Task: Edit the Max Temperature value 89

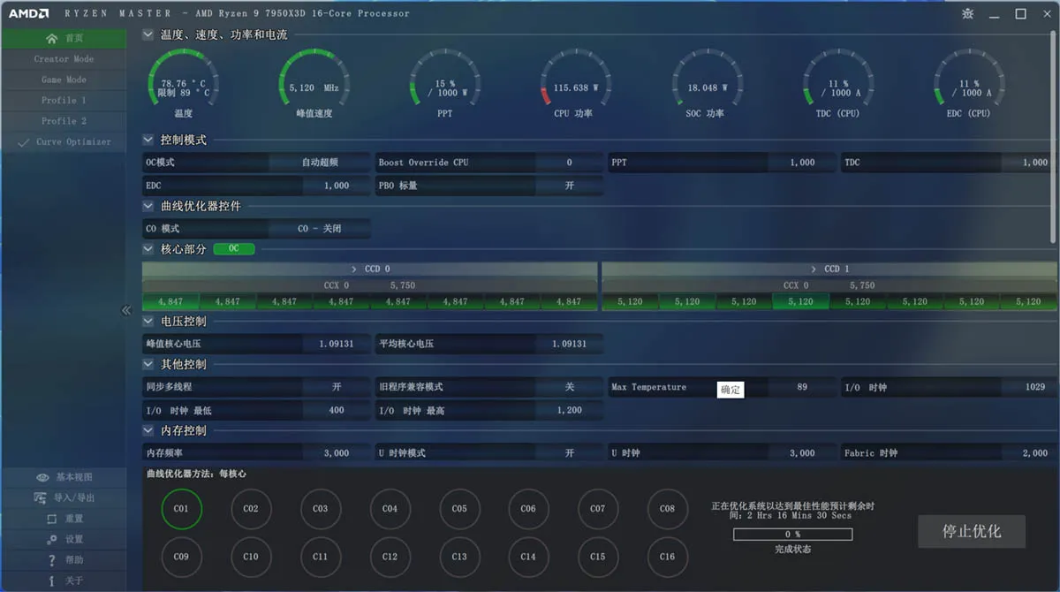Action: point(802,387)
